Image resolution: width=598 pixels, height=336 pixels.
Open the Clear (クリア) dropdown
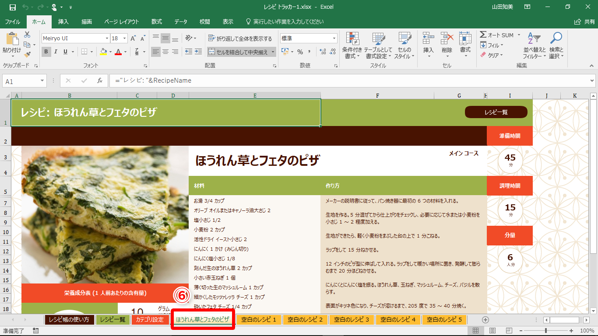492,55
